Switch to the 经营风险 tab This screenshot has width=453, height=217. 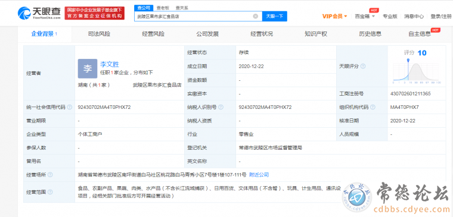(153, 34)
